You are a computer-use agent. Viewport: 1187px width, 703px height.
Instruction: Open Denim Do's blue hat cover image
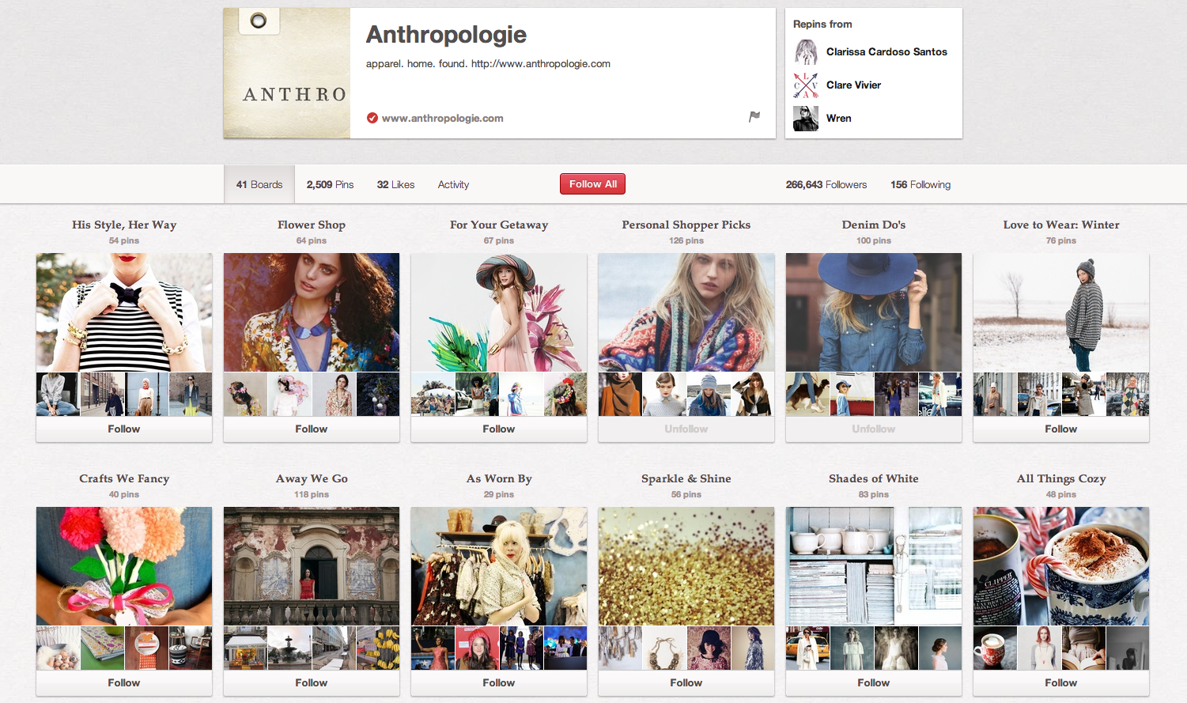874,312
